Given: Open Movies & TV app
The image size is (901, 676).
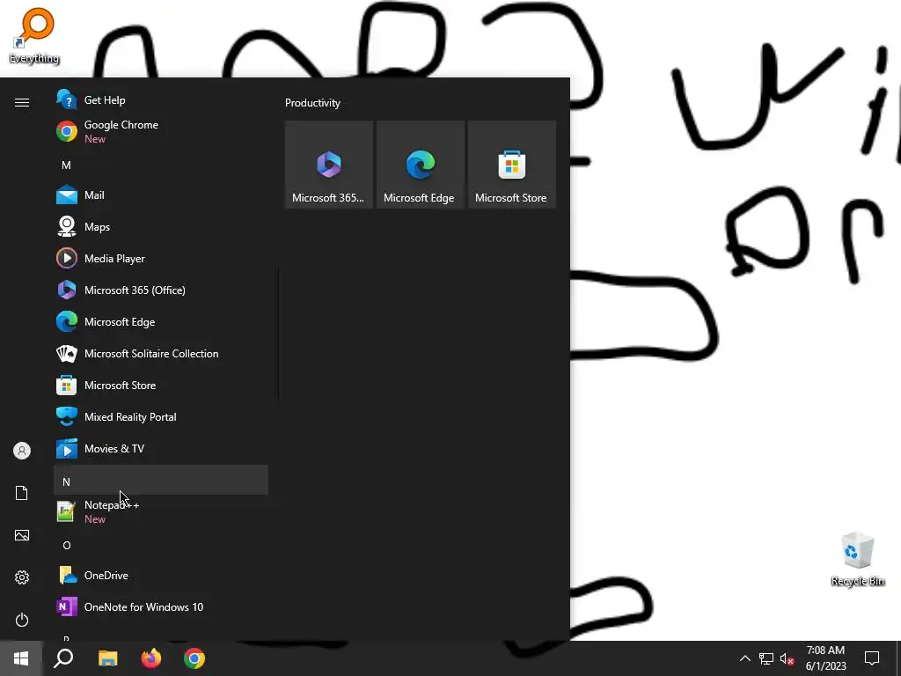Looking at the screenshot, I should [161, 448].
